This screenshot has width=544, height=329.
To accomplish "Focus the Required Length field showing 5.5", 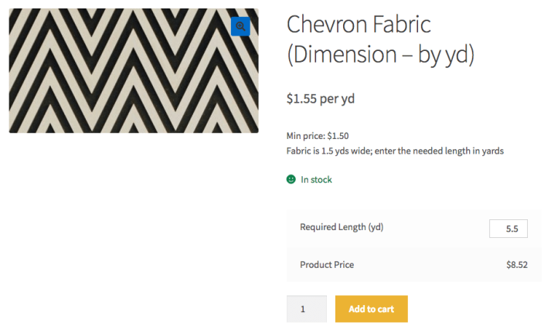I will (x=508, y=229).
